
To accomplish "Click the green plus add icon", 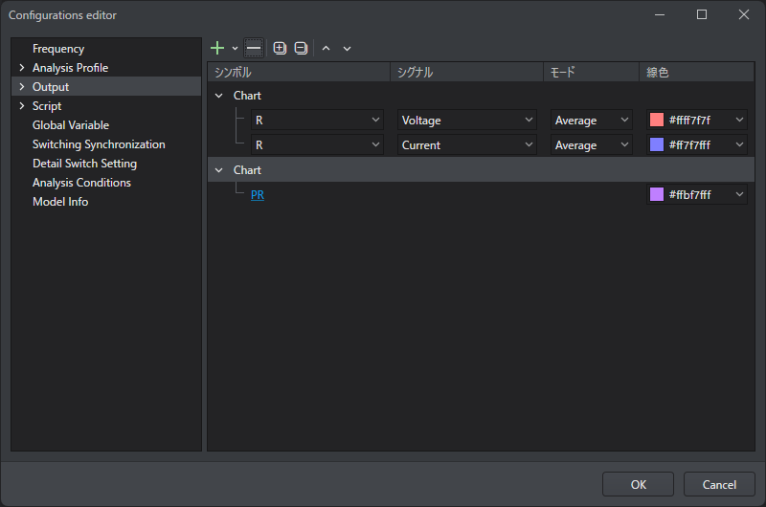I will point(217,49).
